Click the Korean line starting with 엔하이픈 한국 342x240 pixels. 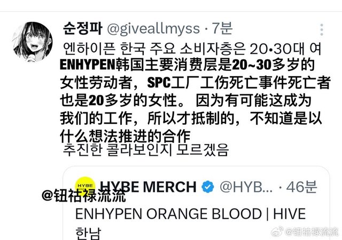pyautogui.click(x=192, y=49)
